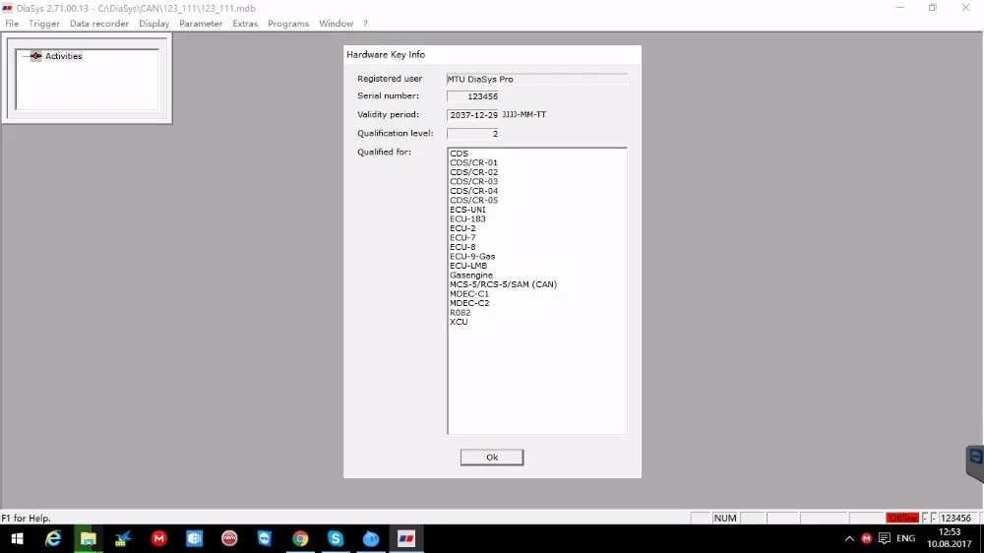984x553 pixels.
Task: Select Gasengine in the list
Action: pyautogui.click(x=470, y=275)
